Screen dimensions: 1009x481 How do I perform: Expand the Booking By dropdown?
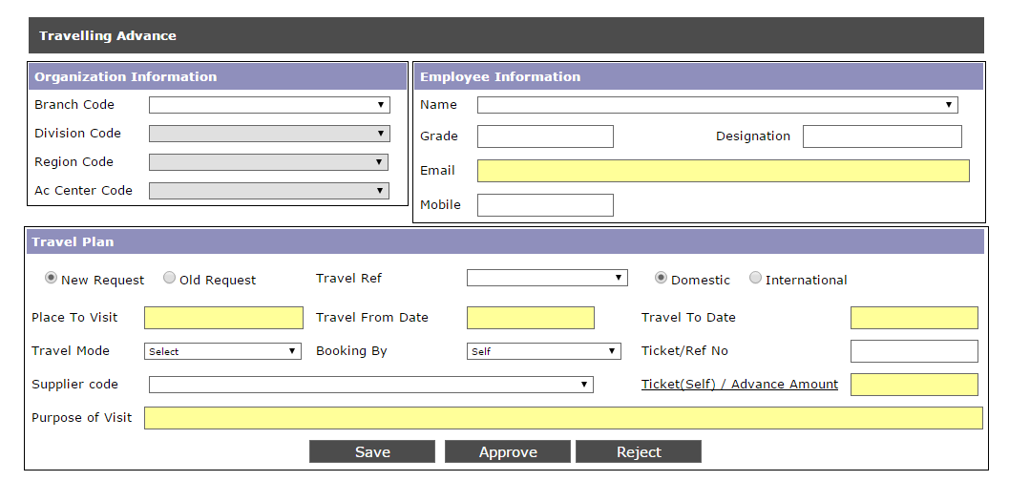click(544, 351)
